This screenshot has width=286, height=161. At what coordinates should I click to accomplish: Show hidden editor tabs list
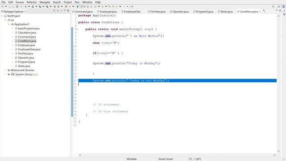click(x=264, y=11)
